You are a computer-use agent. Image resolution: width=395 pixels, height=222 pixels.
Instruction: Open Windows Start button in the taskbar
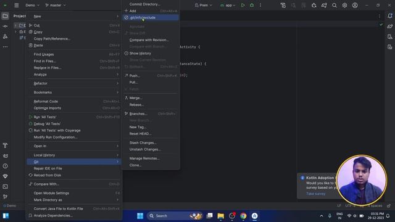[140, 216]
